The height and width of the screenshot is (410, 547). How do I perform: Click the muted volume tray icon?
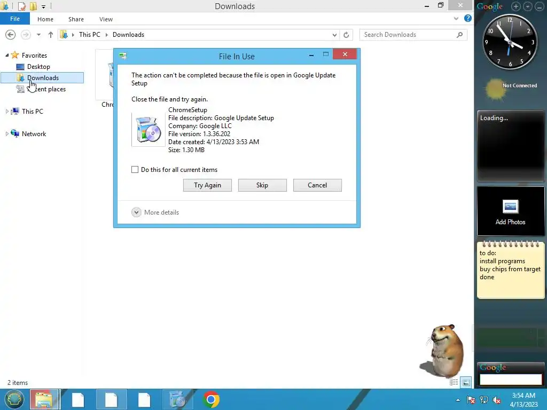point(497,400)
